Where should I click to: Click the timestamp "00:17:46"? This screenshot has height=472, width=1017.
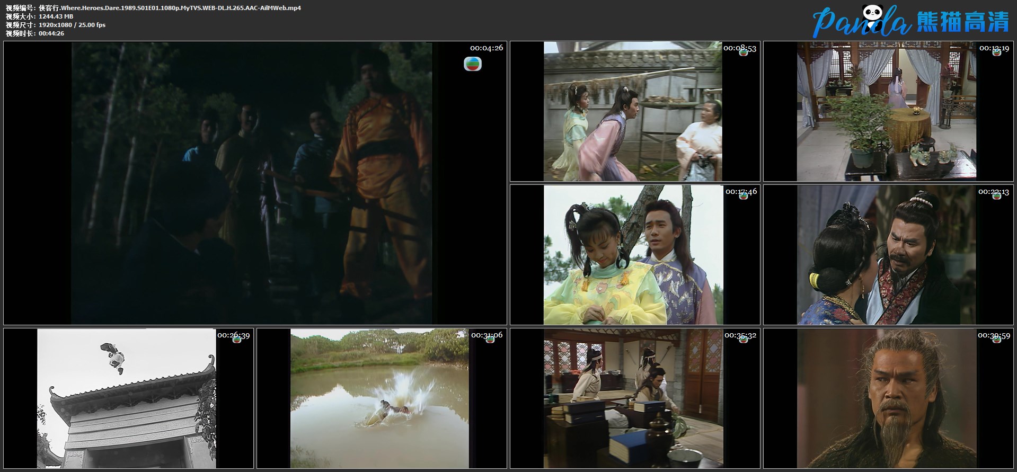point(741,192)
